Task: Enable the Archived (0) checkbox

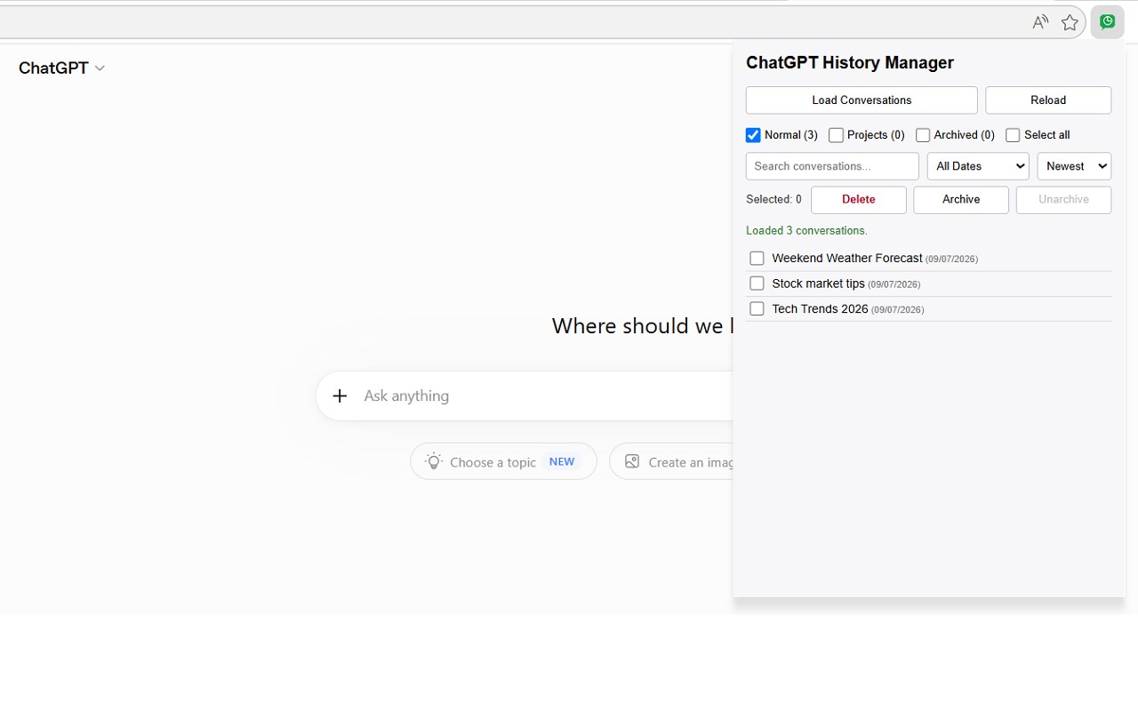Action: 923,135
